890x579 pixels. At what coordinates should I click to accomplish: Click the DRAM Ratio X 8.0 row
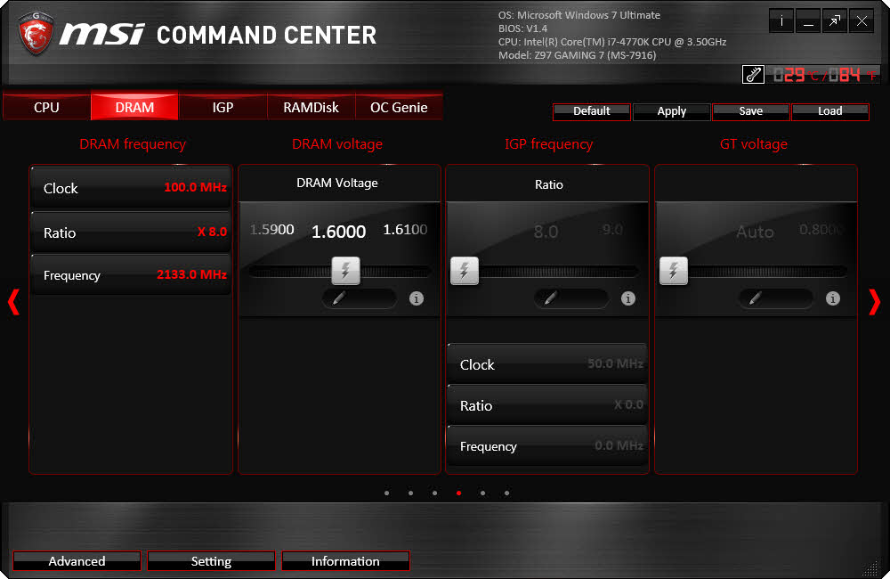pyautogui.click(x=131, y=232)
